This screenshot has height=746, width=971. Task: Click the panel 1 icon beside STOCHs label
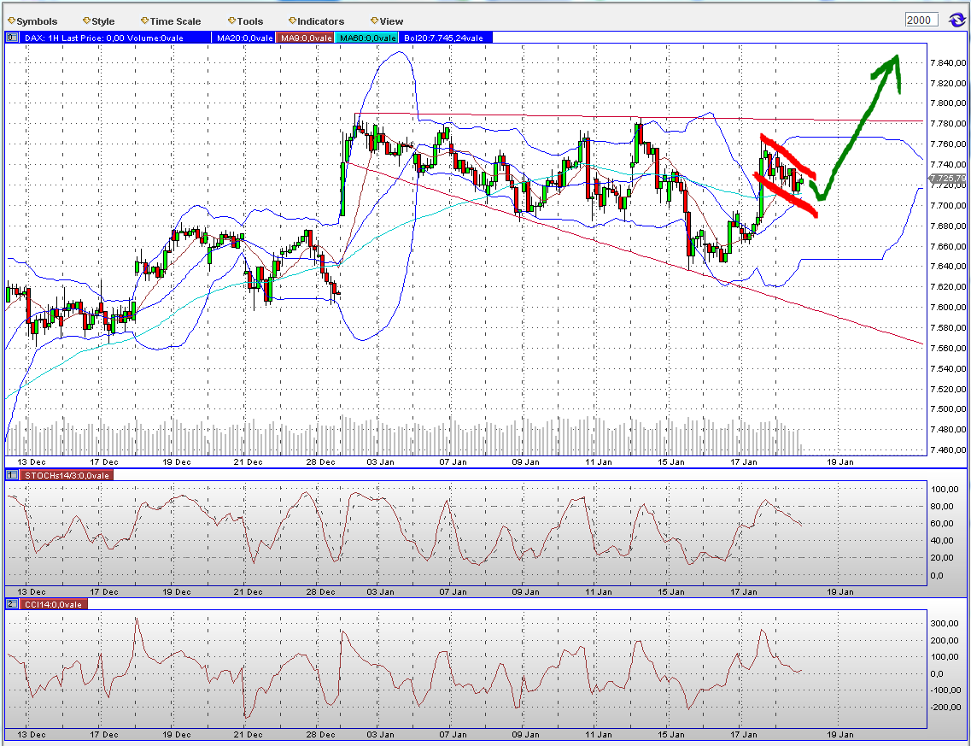pos(11,475)
